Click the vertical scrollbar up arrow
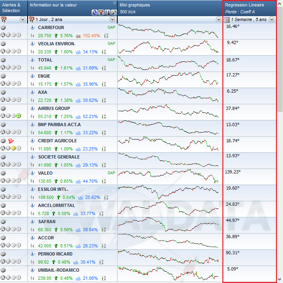The width and height of the screenshot is (283, 283). coord(280,4)
